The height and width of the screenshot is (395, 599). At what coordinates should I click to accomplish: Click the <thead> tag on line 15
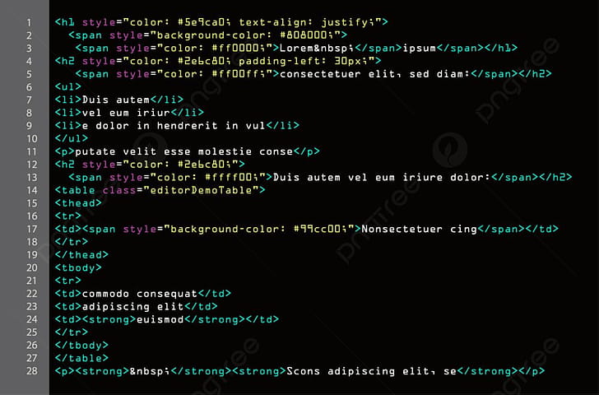click(78, 203)
